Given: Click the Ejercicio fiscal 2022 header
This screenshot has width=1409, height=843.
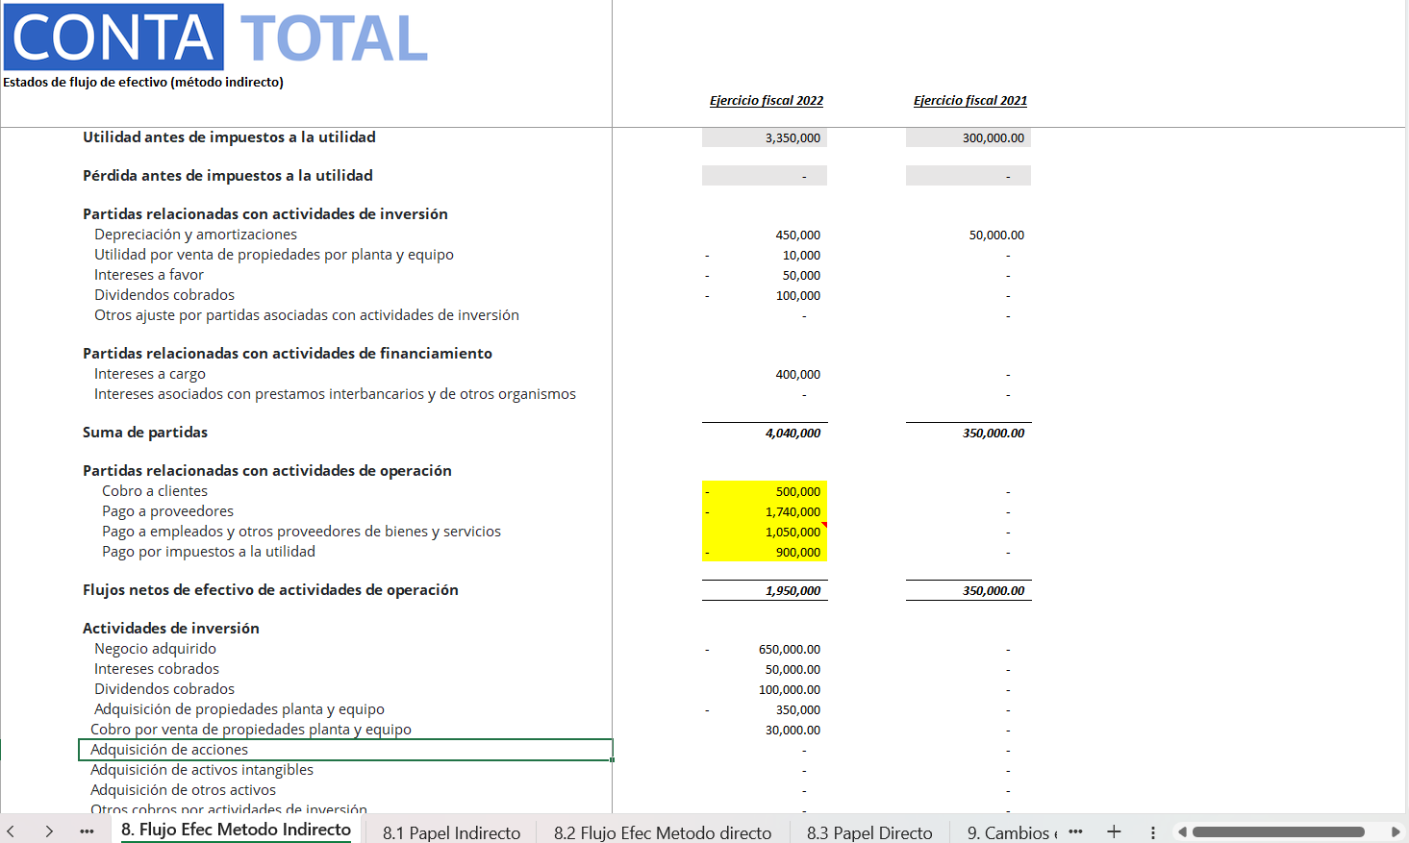Looking at the screenshot, I should (x=766, y=101).
